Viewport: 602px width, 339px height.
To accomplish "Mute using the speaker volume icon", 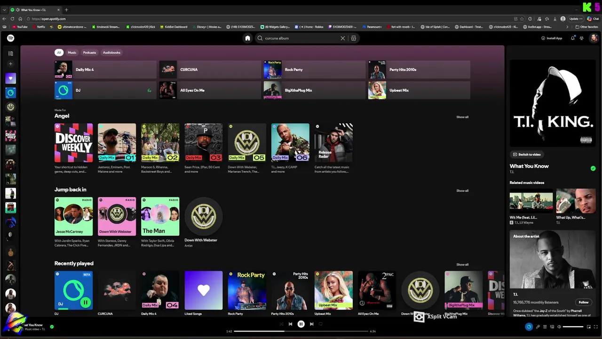I will point(559,327).
